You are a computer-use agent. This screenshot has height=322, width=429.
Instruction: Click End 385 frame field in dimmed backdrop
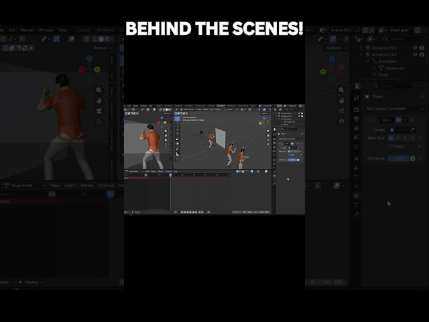tap(333, 282)
